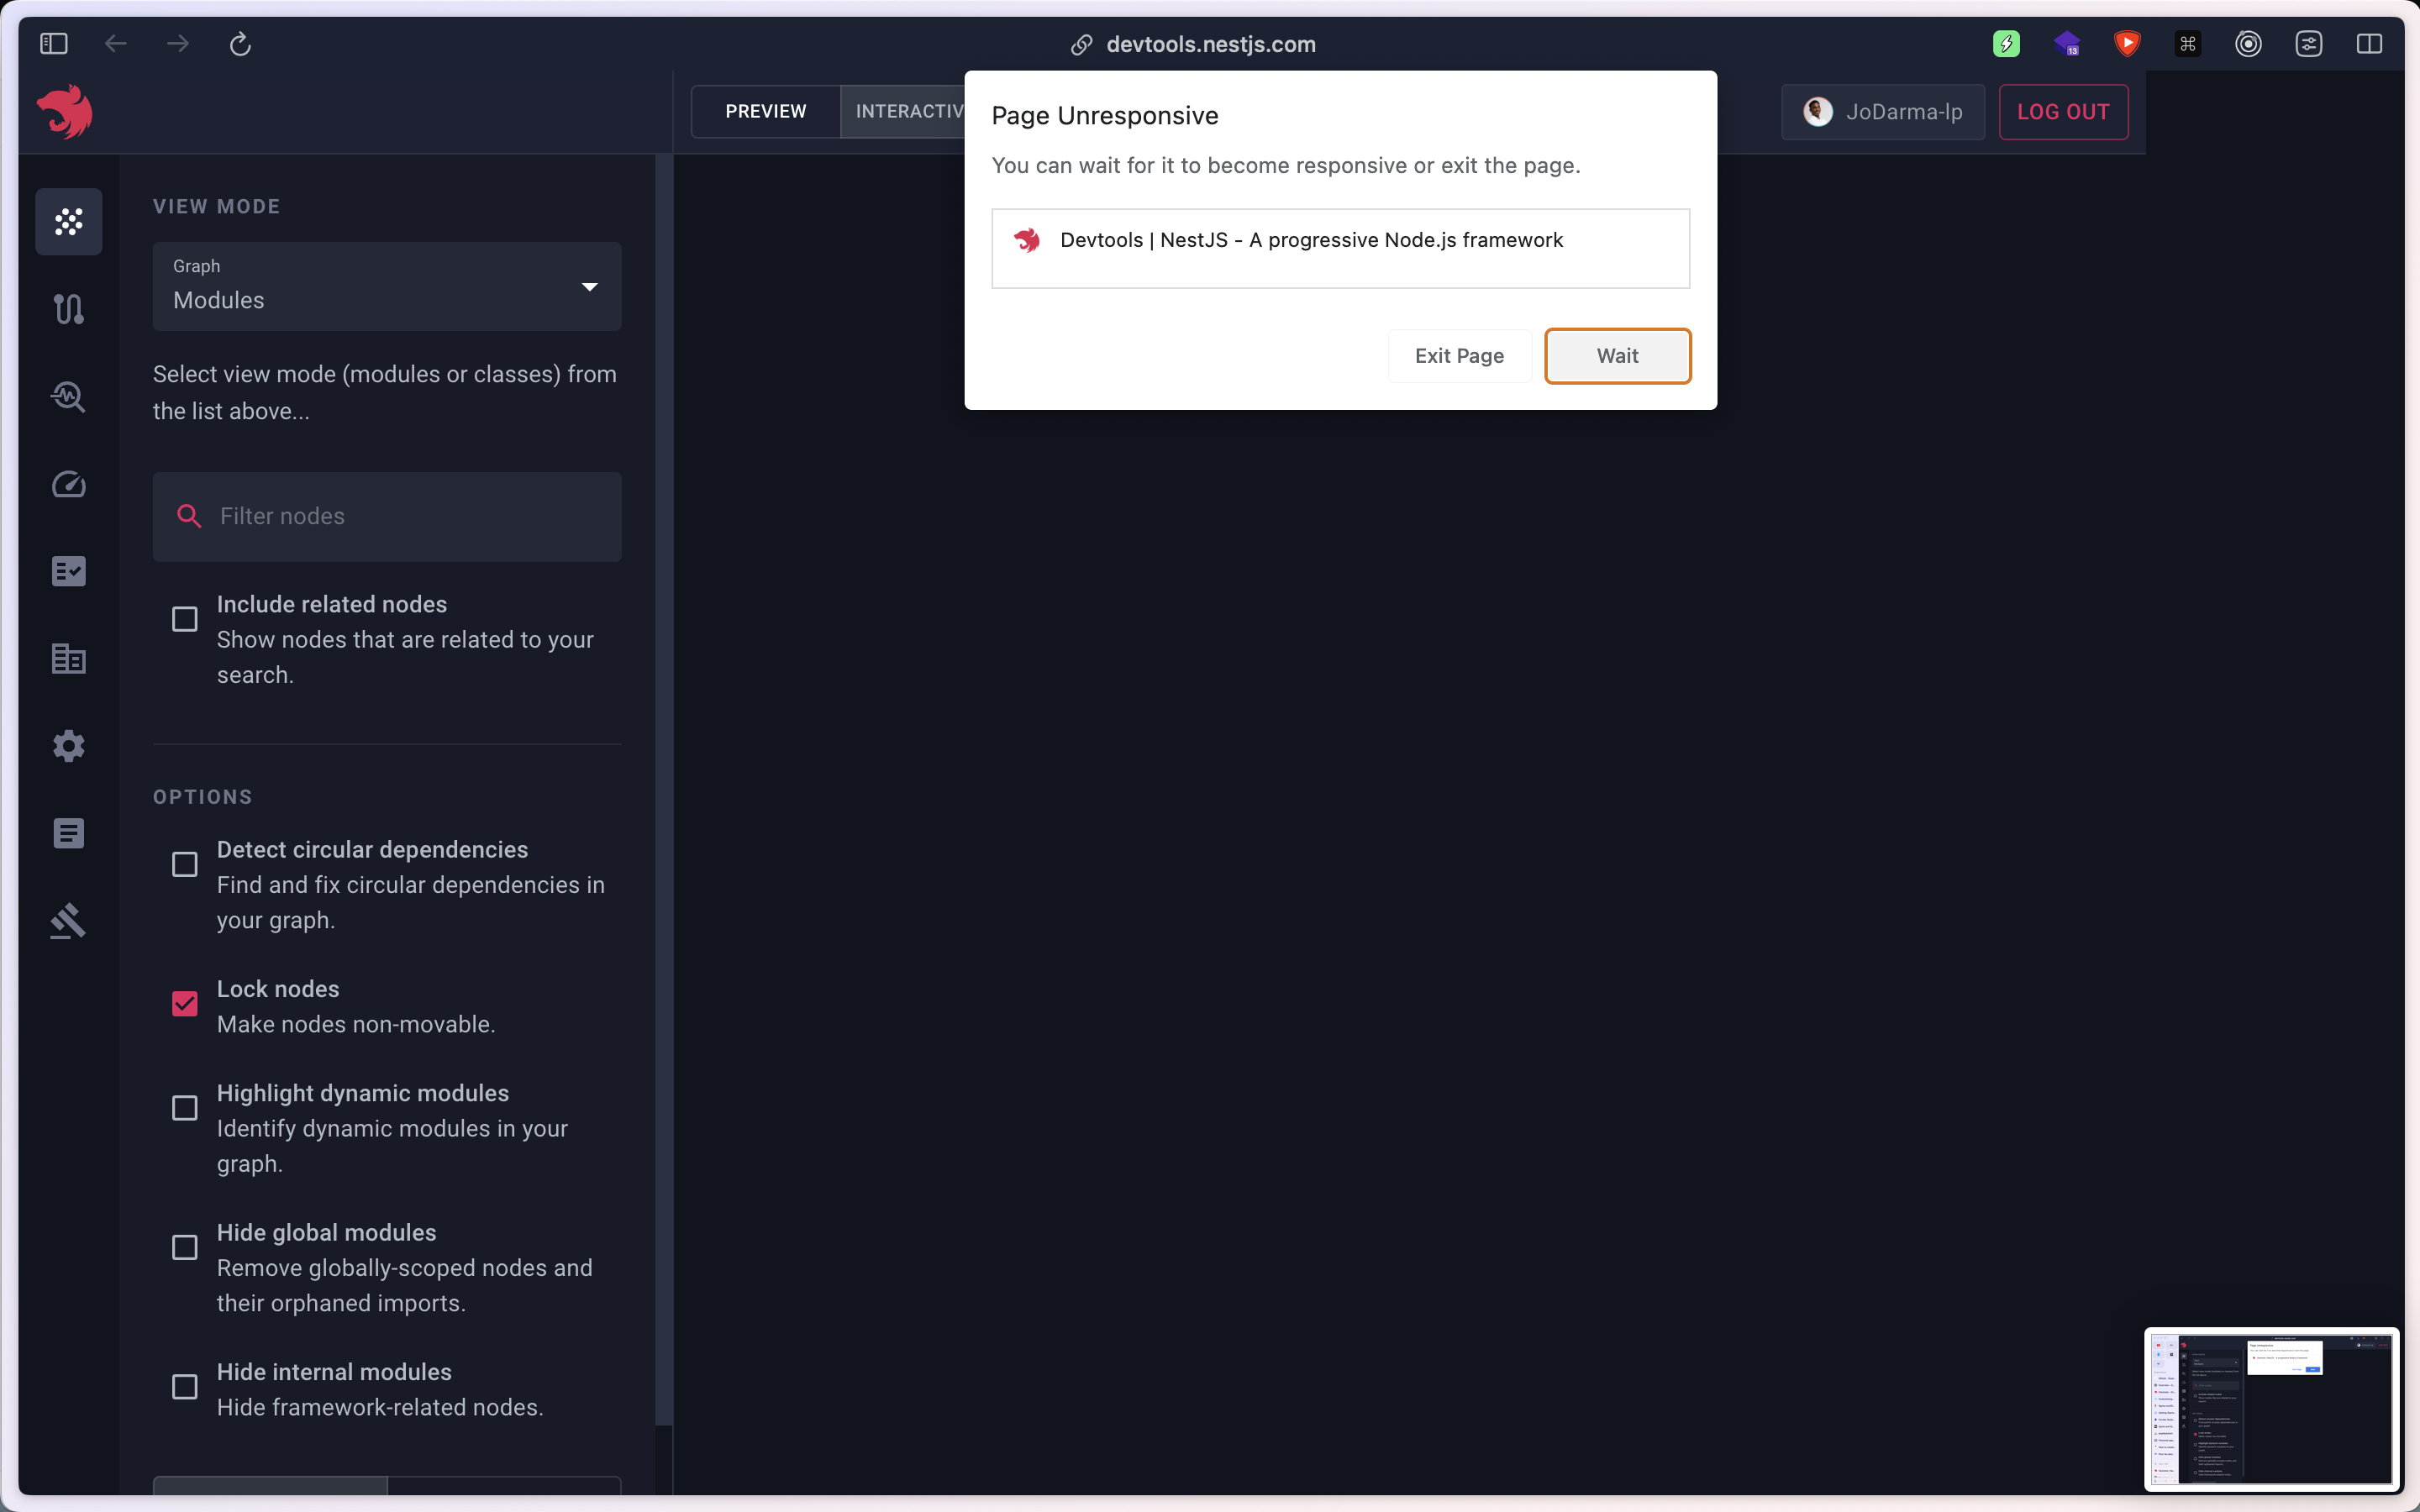2420x1512 pixels.
Task: Select the Graph view icon in sidebar
Action: (68, 222)
